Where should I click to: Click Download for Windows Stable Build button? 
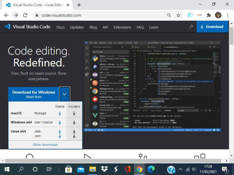click(x=34, y=94)
